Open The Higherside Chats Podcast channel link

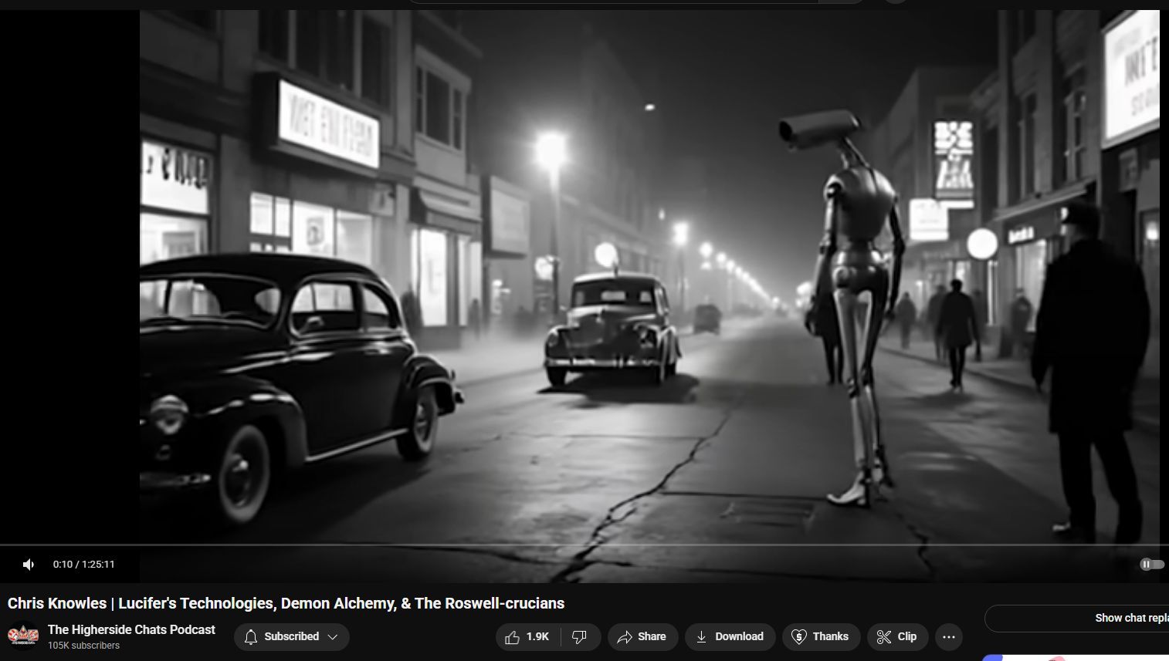[131, 629]
